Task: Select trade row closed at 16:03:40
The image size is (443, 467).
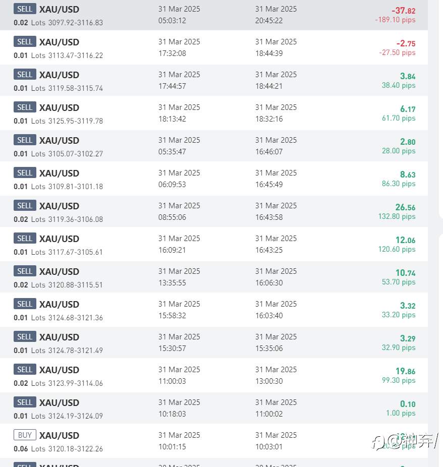Action: tap(214, 310)
